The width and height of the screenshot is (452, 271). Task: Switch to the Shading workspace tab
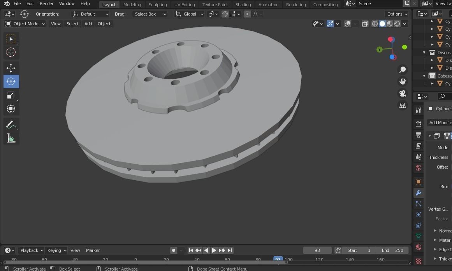click(243, 4)
